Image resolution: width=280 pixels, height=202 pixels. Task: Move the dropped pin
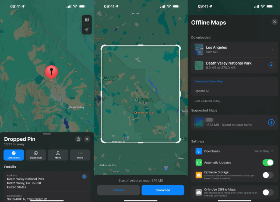[58, 155]
